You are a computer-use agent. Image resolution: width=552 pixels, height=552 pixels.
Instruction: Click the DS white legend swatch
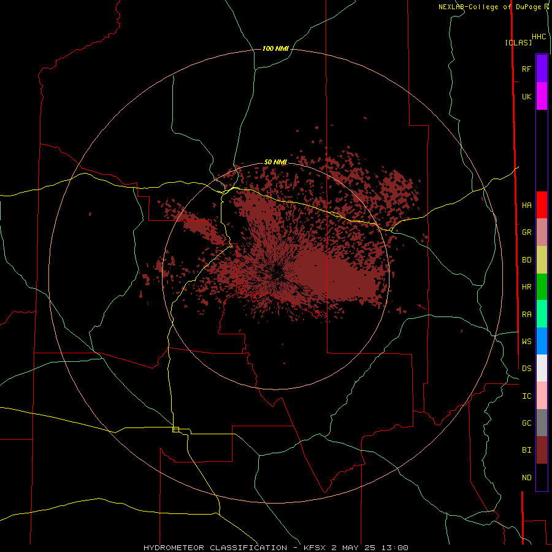click(x=542, y=368)
